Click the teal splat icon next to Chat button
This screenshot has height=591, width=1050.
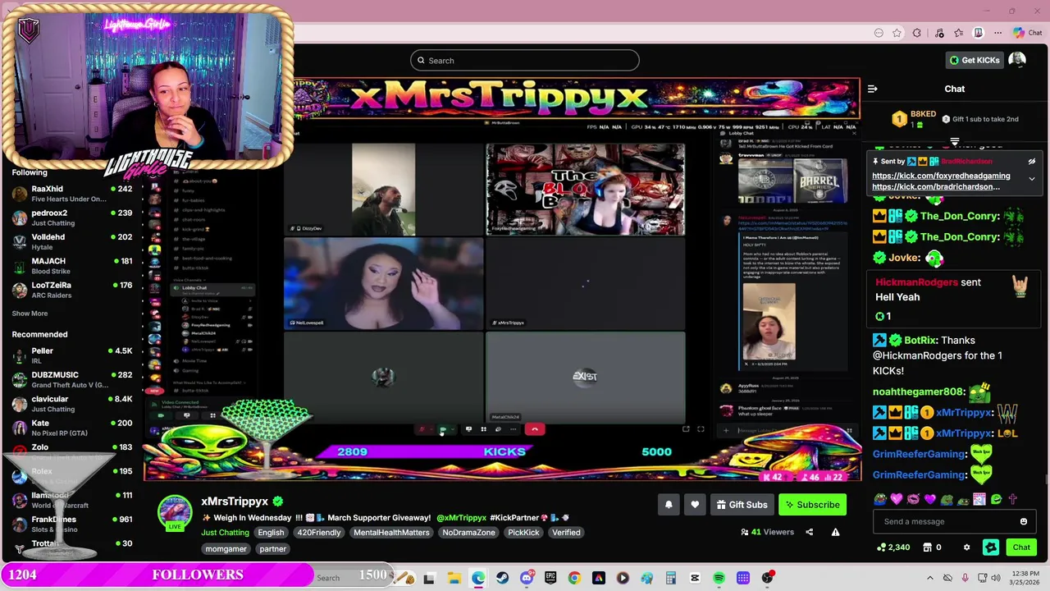[991, 547]
